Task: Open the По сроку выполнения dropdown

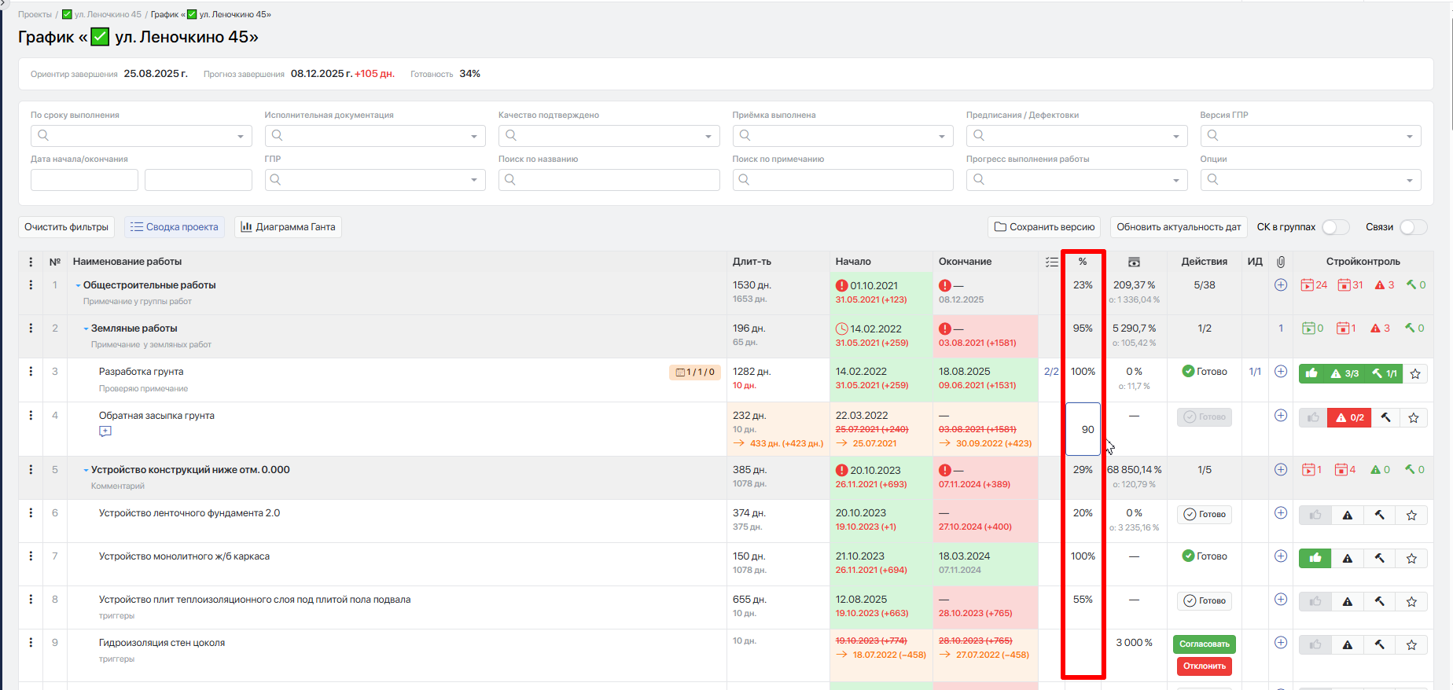Action: (142, 136)
